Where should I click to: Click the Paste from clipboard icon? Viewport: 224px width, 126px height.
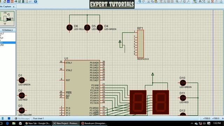156,1
